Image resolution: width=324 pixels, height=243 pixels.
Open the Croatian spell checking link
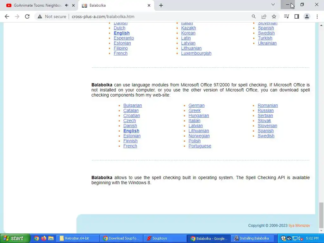pyautogui.click(x=132, y=115)
